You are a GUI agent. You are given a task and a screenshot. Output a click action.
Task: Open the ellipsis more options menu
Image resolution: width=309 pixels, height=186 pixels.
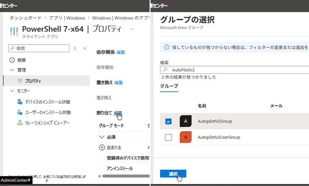(x=132, y=29)
